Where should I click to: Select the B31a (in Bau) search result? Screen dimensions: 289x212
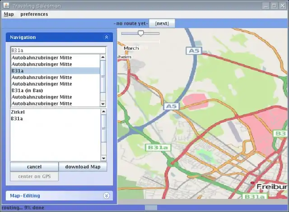pyautogui.click(x=27, y=90)
